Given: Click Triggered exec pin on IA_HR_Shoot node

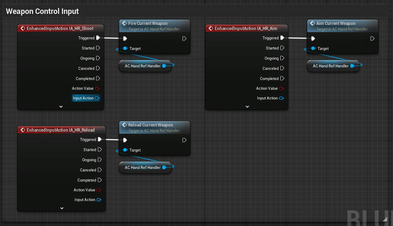Looking at the screenshot, I should pyautogui.click(x=98, y=38).
